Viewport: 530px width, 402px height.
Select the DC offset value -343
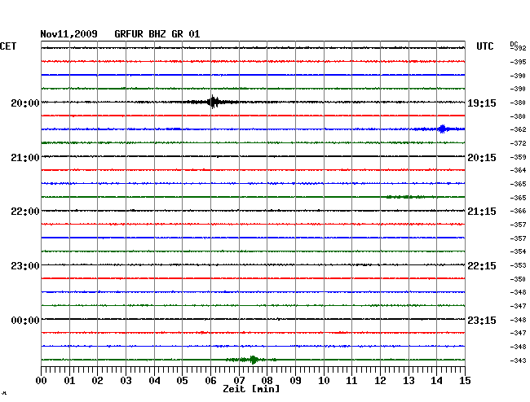click(518, 360)
